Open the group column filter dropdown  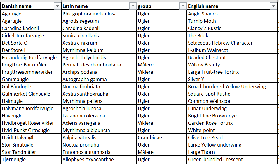coord(183,6)
